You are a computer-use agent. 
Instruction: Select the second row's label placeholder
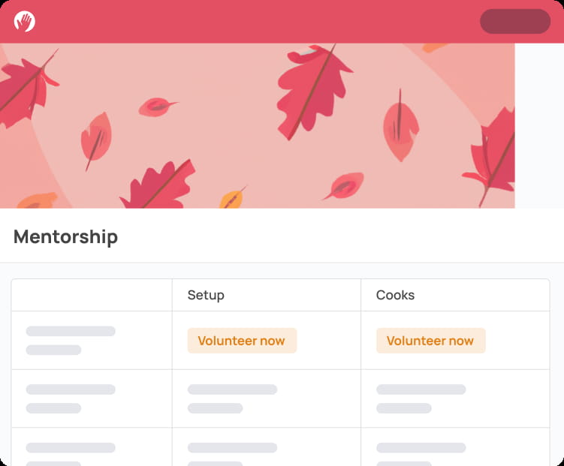[71, 398]
